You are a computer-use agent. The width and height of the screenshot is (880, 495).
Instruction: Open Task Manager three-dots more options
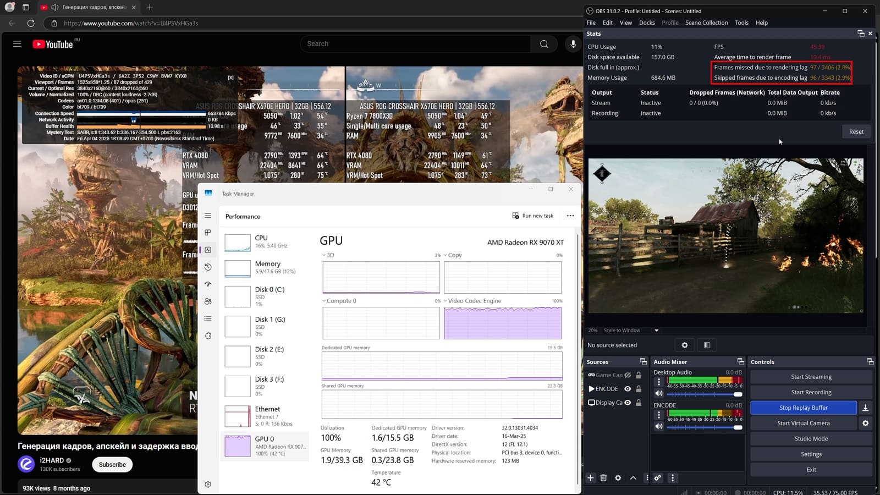(x=570, y=216)
